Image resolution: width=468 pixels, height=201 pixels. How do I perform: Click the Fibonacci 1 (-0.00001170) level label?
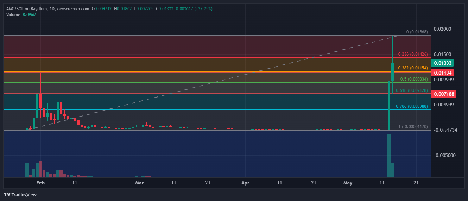coord(413,127)
